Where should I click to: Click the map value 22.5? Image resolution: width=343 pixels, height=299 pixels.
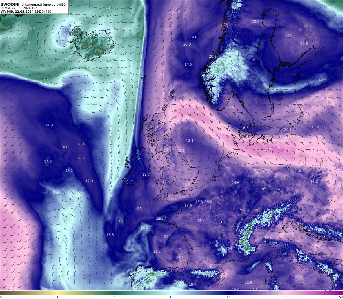308,27
